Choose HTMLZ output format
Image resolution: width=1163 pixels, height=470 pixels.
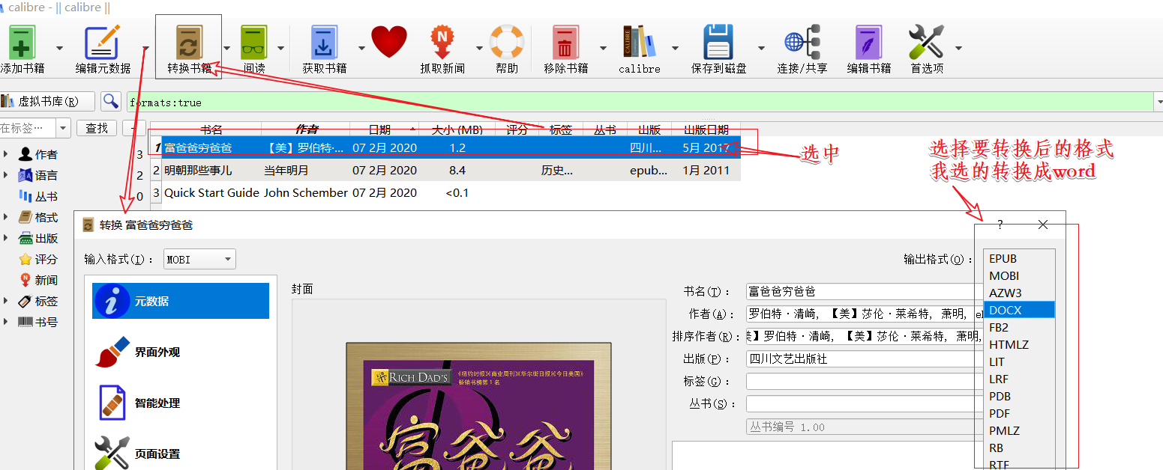click(1019, 345)
